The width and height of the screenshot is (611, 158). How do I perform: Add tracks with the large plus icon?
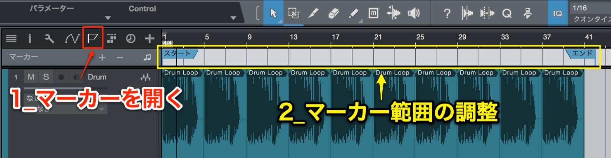pos(149,39)
